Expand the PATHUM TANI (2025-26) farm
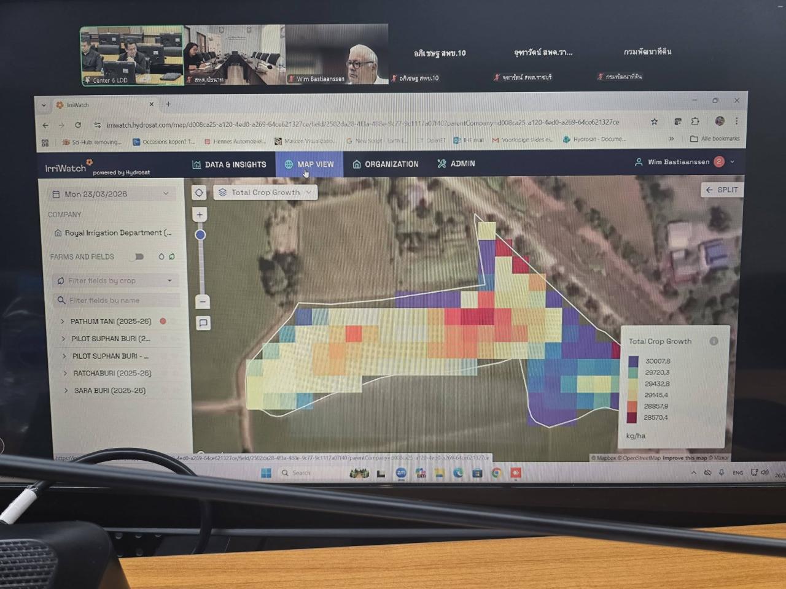Image resolution: width=786 pixels, height=589 pixels. point(63,321)
